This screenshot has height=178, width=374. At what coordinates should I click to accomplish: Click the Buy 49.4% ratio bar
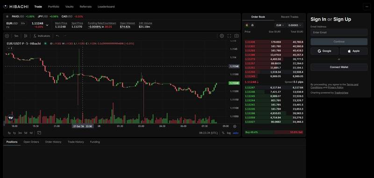pos(259,132)
